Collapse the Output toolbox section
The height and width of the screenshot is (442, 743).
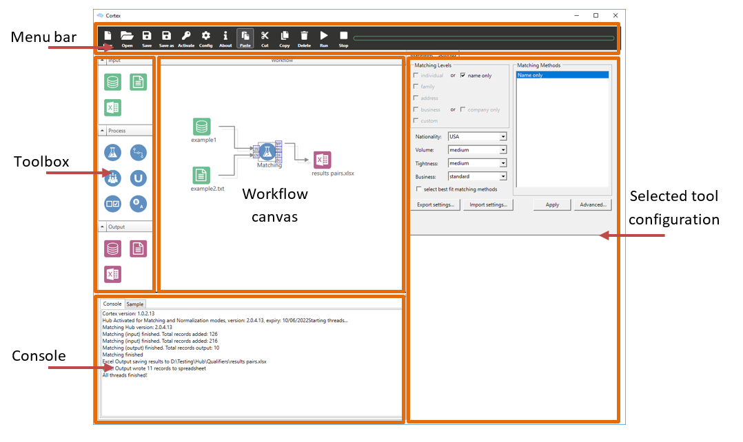click(x=102, y=227)
